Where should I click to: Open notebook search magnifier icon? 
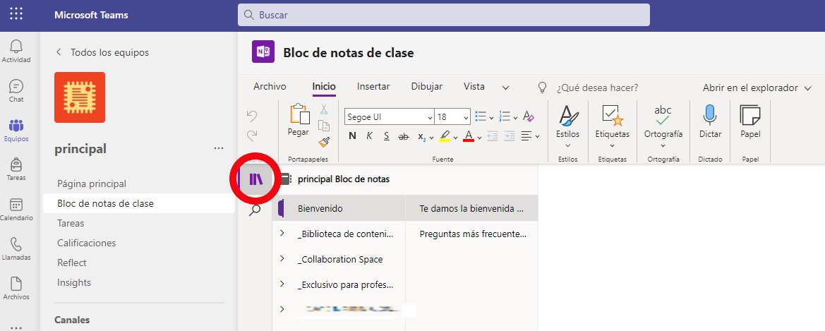(x=255, y=210)
